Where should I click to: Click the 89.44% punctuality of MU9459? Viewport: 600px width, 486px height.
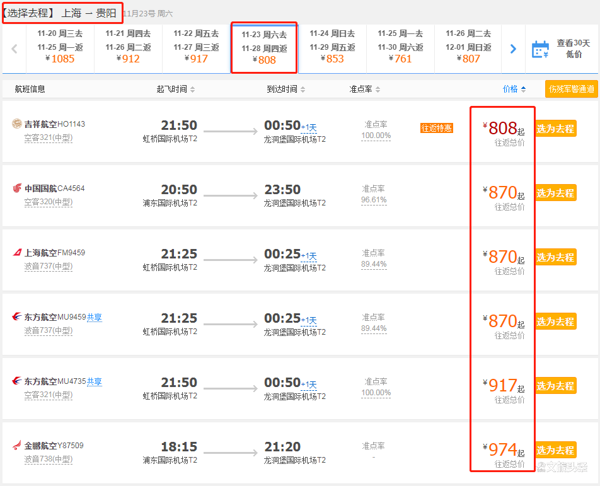(374, 328)
